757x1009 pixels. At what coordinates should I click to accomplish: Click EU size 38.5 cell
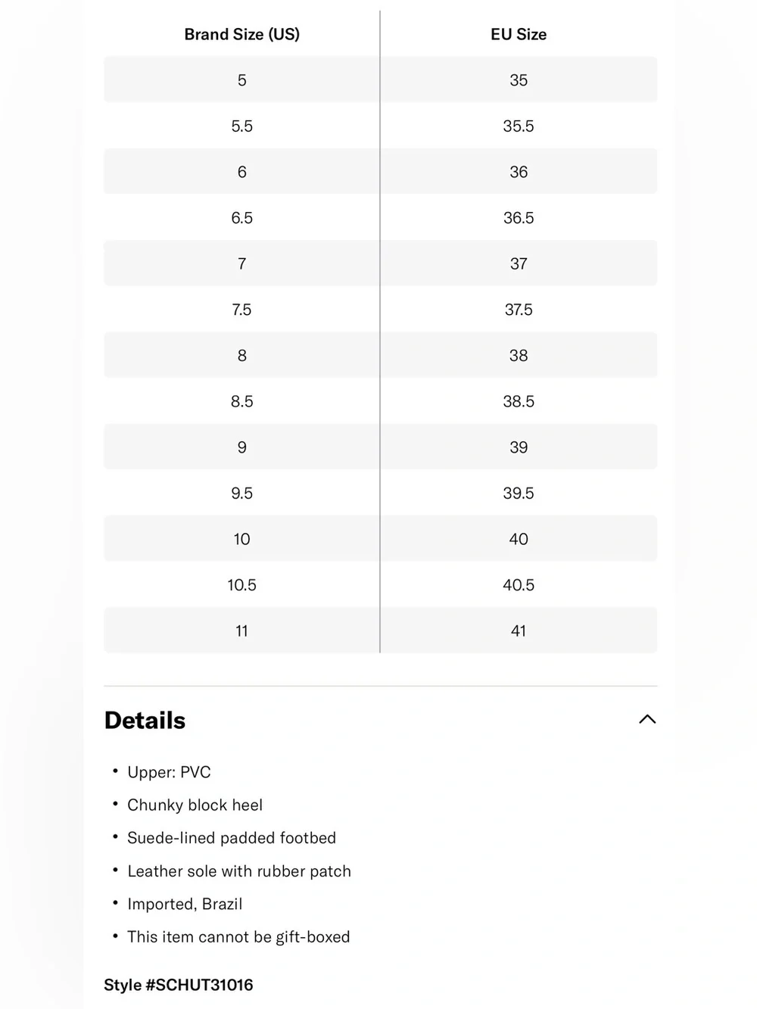click(x=519, y=401)
